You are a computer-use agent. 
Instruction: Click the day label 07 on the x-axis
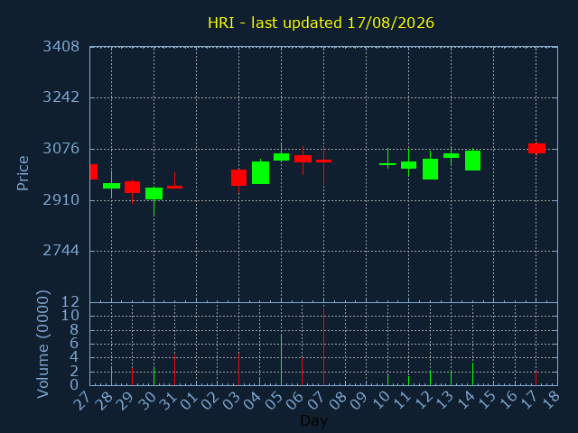(x=315, y=400)
